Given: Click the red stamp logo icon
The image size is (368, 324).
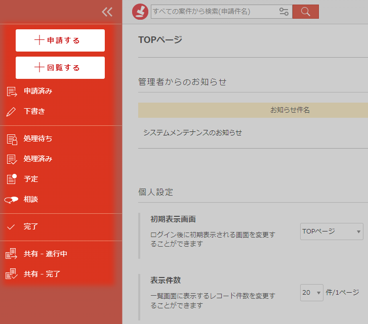Looking at the screenshot, I should tap(140, 12).
